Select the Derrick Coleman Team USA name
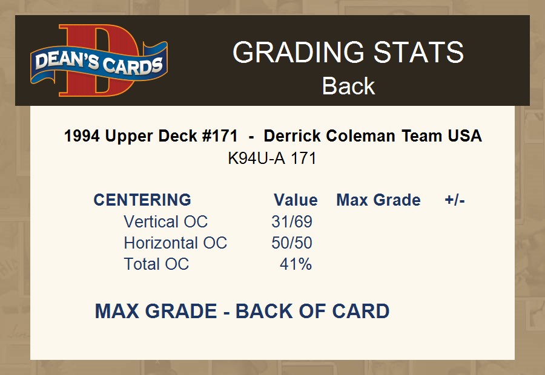Viewport: 545px width, 375px height. (x=373, y=136)
